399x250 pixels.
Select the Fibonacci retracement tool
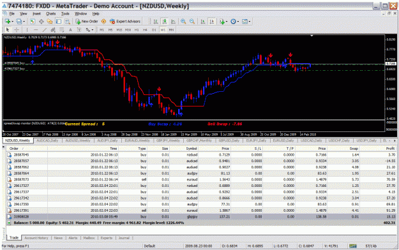click(x=61, y=30)
